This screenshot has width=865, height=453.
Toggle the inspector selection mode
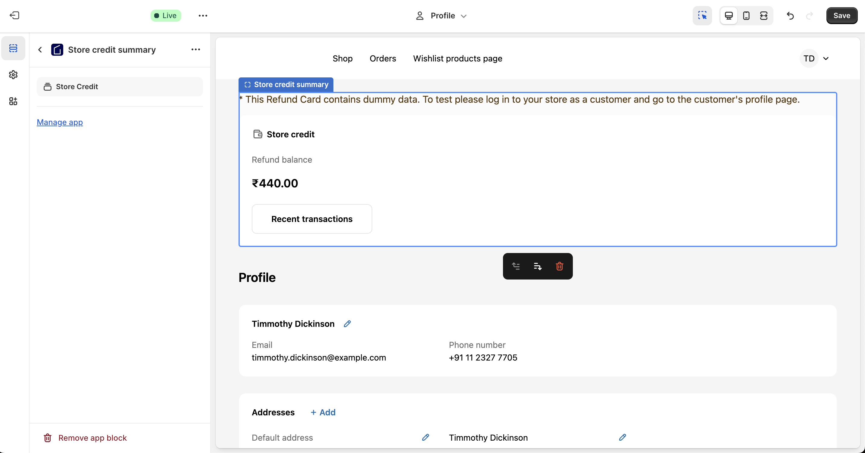[x=702, y=15]
